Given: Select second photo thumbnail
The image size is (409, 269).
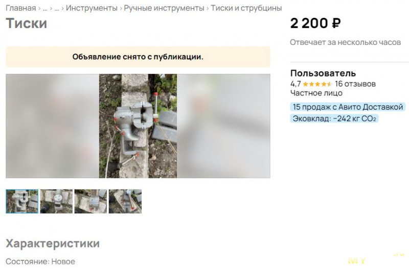Looking at the screenshot, I should (56, 201).
